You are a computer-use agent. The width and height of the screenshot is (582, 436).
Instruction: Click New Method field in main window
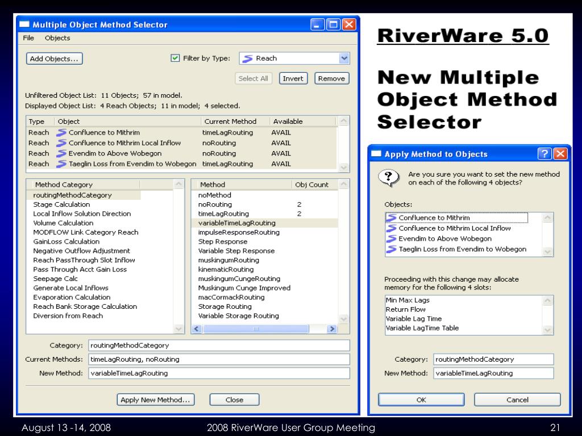(219, 374)
